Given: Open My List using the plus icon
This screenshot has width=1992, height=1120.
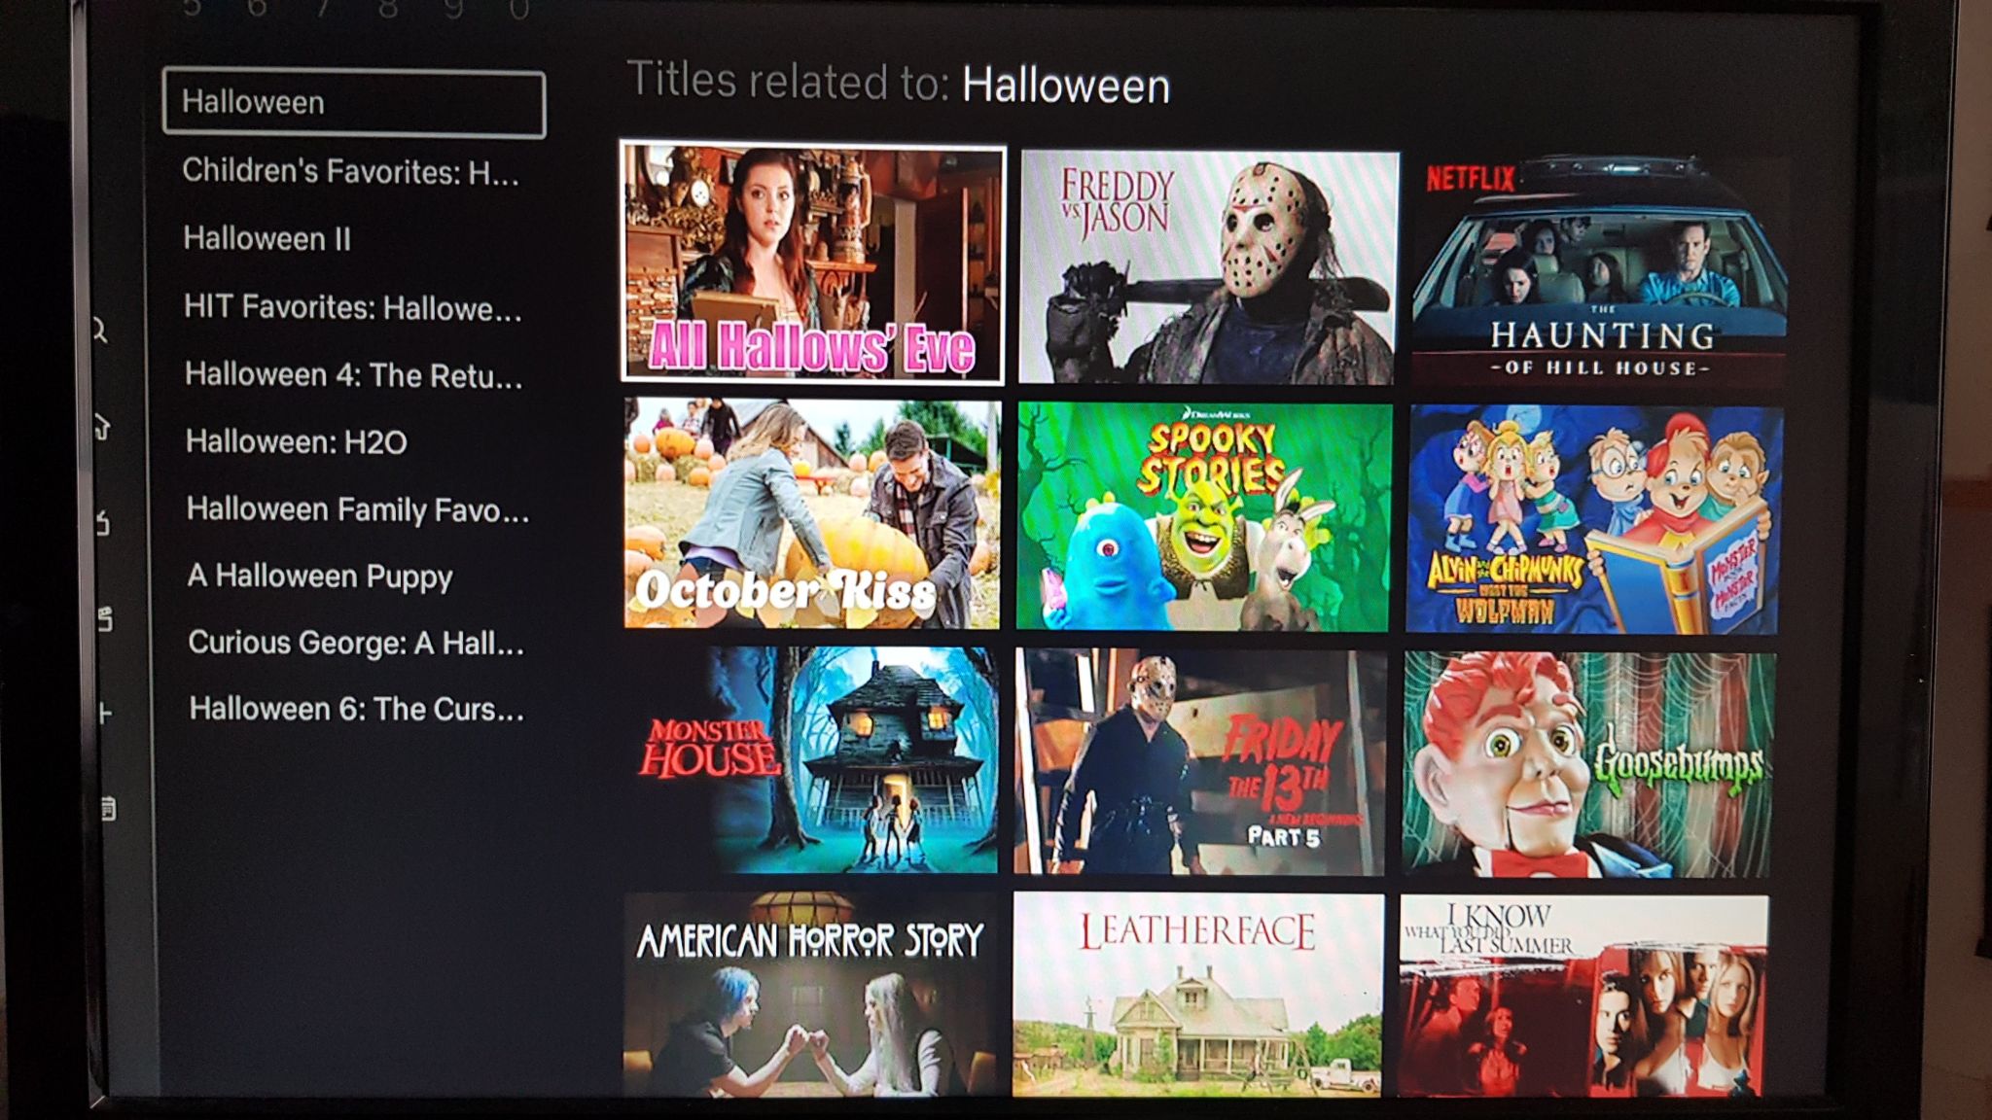Looking at the screenshot, I should coord(106,715).
